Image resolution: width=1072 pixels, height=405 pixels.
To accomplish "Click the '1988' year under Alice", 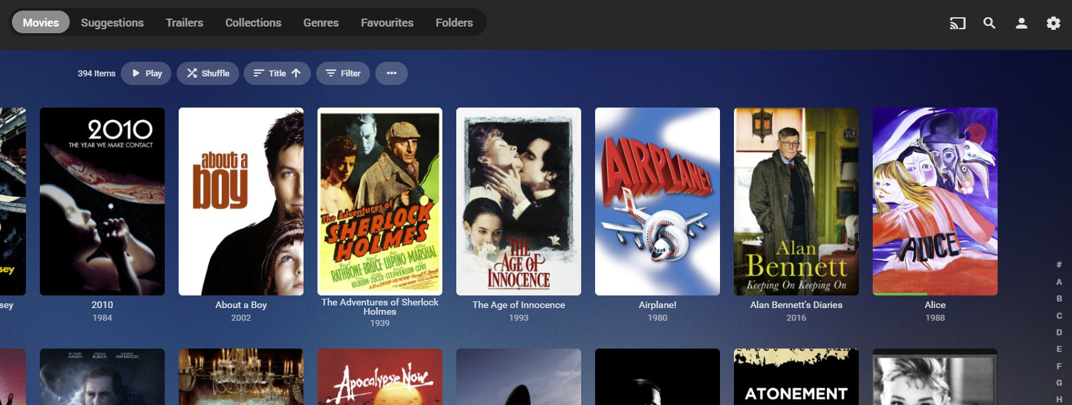I will coord(935,318).
